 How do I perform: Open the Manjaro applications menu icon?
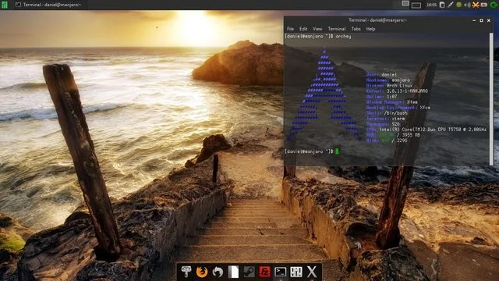coord(5,5)
